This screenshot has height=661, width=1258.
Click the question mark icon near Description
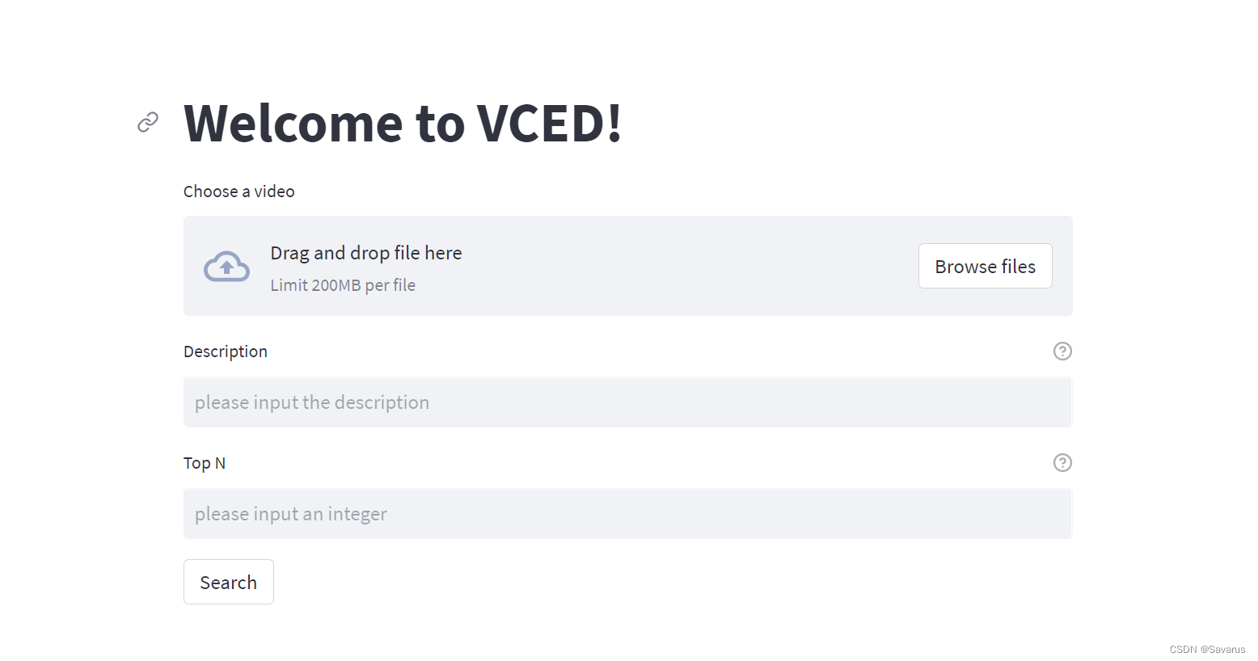(1062, 351)
